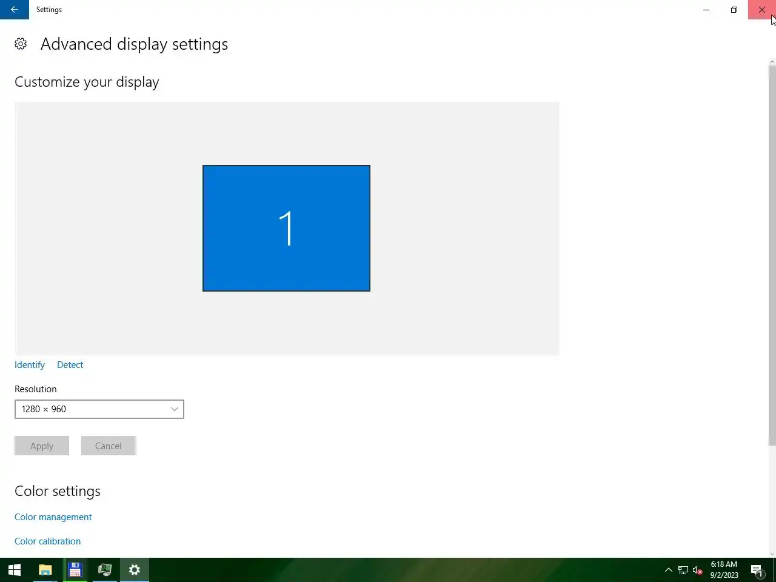Open the clock showing 6:18 AM

point(724,570)
